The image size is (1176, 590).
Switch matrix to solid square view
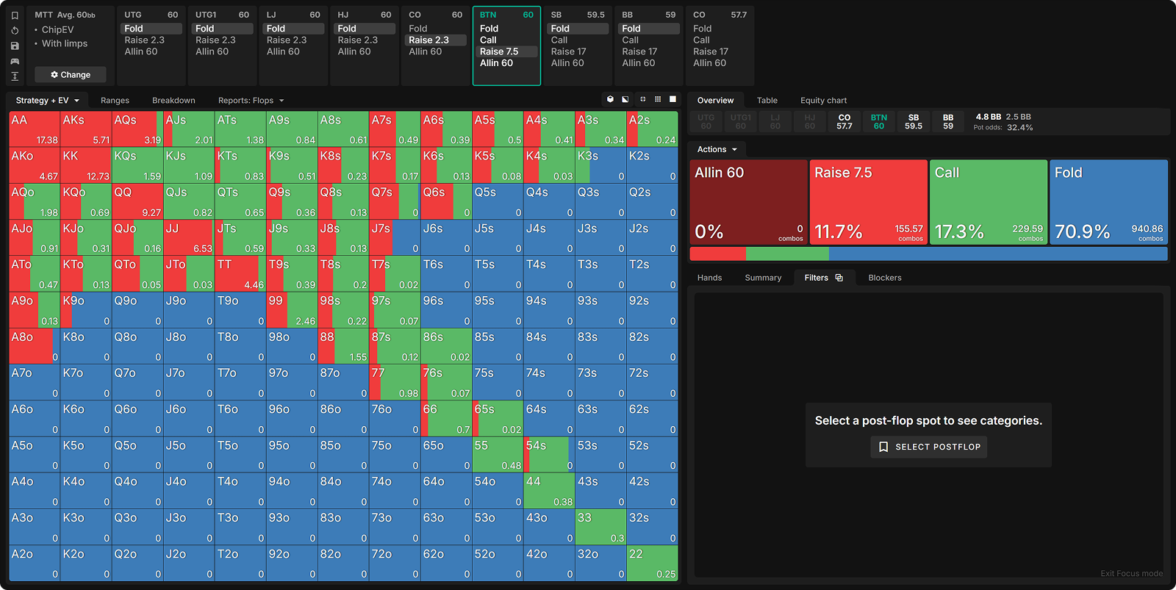point(673,99)
